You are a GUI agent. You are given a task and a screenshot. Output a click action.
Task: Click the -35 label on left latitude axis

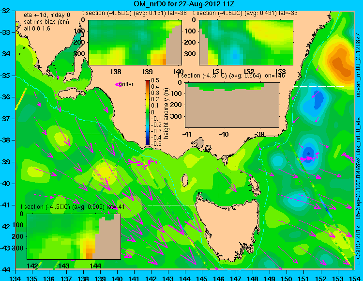click(x=5, y=76)
